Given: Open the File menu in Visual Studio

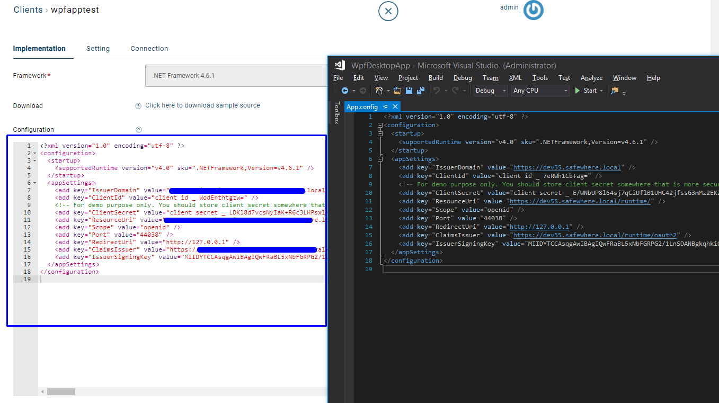Looking at the screenshot, I should tap(338, 78).
